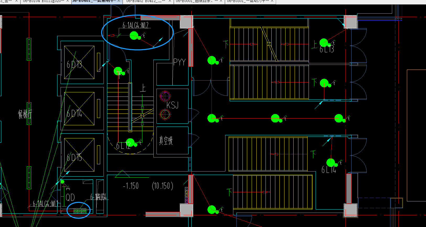
Task: Select the (10.150) elevation text
Action: tap(163, 186)
